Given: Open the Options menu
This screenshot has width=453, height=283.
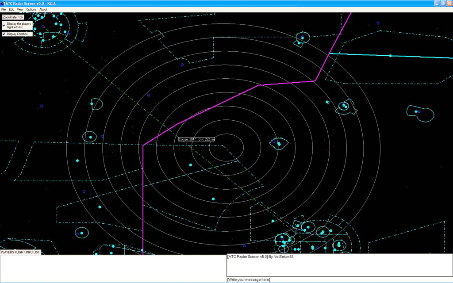Looking at the screenshot, I should (x=31, y=9).
